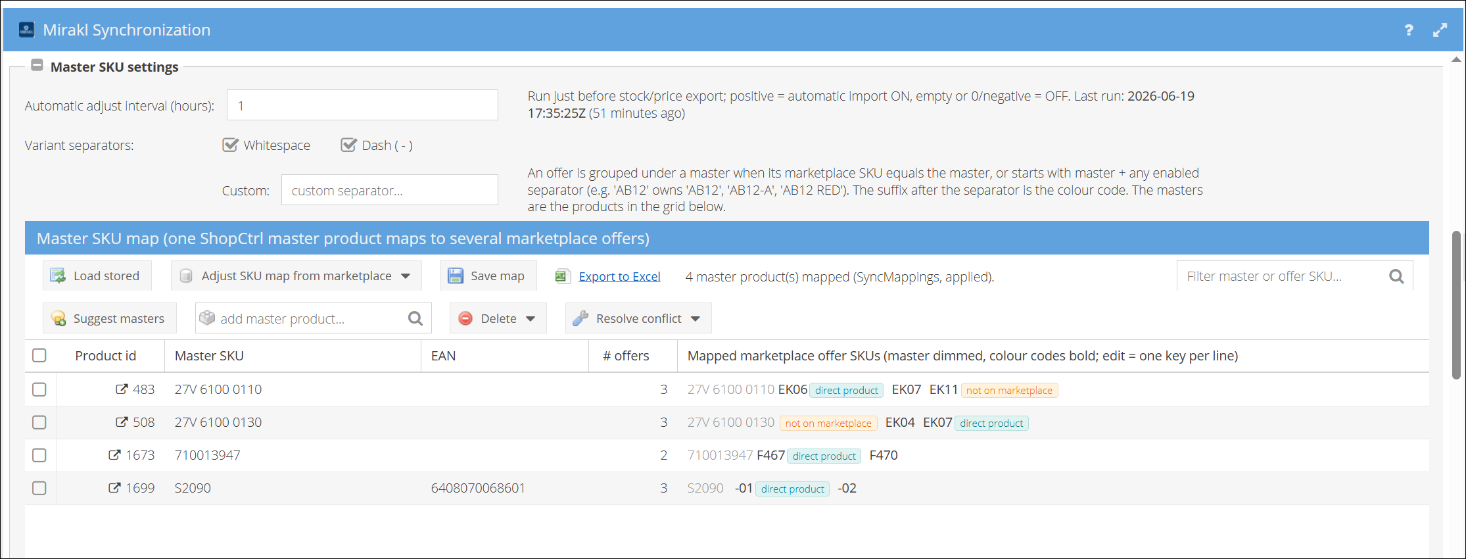
Task: Click the filter search magnifier icon
Action: click(1396, 276)
